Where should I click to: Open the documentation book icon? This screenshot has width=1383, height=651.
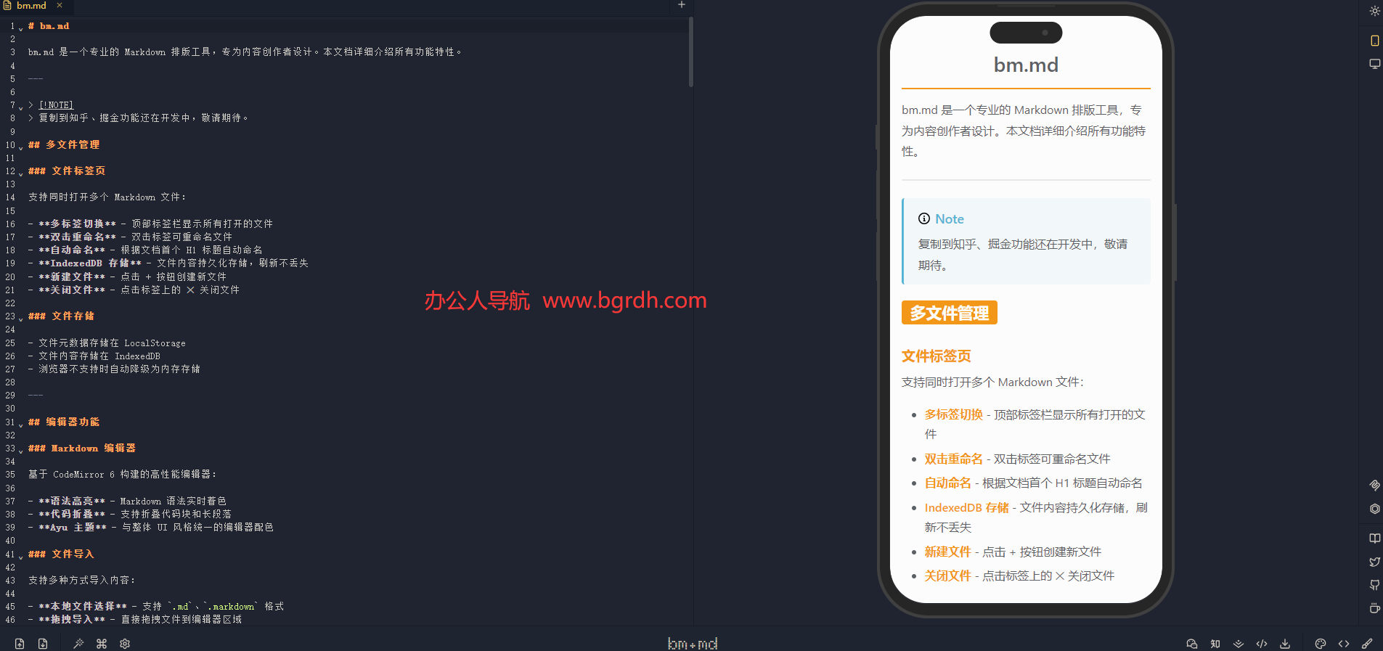1374,539
